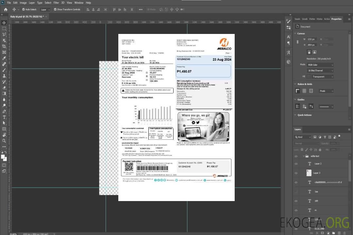Hide the 'm' text layer
The height and width of the screenshot is (235, 353).
pos(296,211)
